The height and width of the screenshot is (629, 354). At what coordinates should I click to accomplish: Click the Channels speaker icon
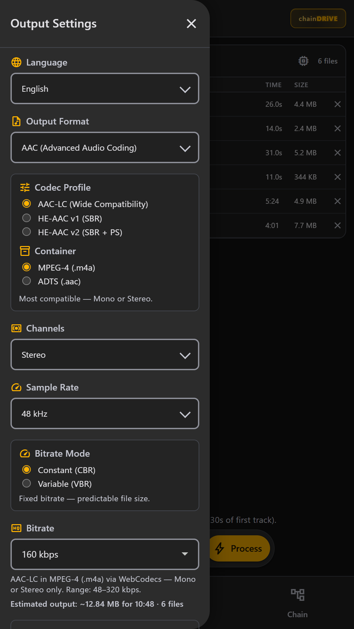tap(16, 328)
